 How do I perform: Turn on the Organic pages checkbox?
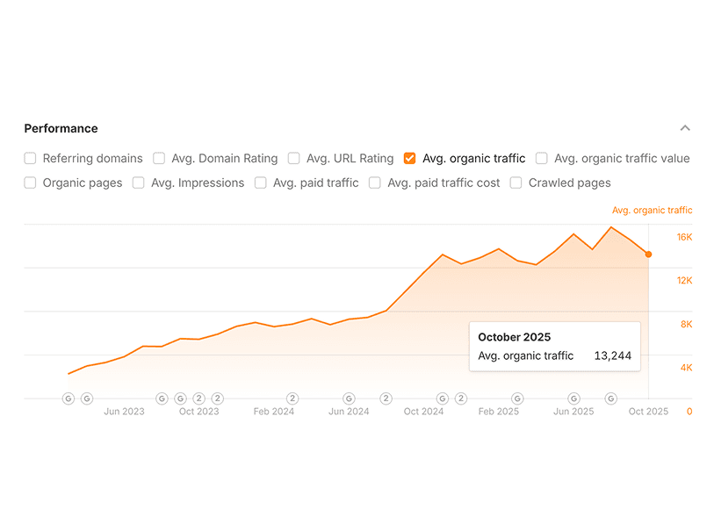coord(31,183)
